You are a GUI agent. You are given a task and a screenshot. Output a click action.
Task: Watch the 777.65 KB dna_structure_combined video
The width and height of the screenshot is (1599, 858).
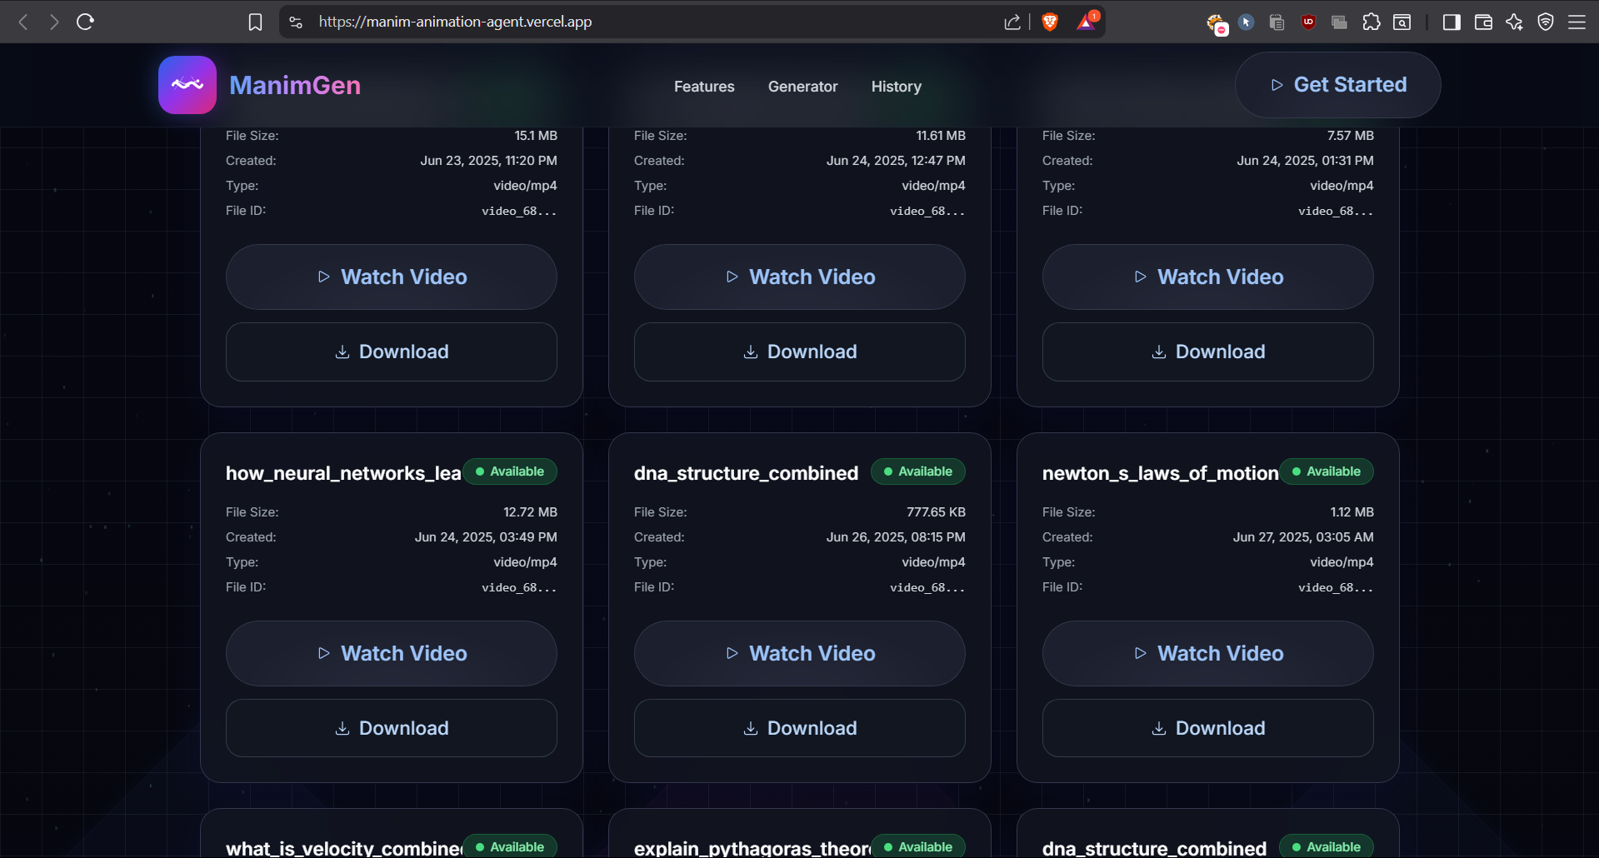[x=800, y=654]
